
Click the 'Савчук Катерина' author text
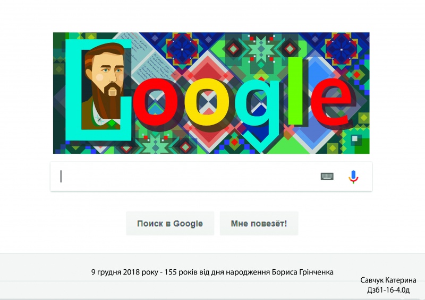pos(388,280)
